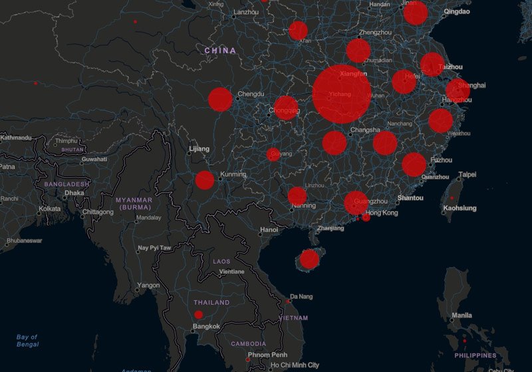The height and width of the screenshot is (372, 532).
Task: Click the red circle beside Taizhou label
Action: pyautogui.click(x=432, y=64)
